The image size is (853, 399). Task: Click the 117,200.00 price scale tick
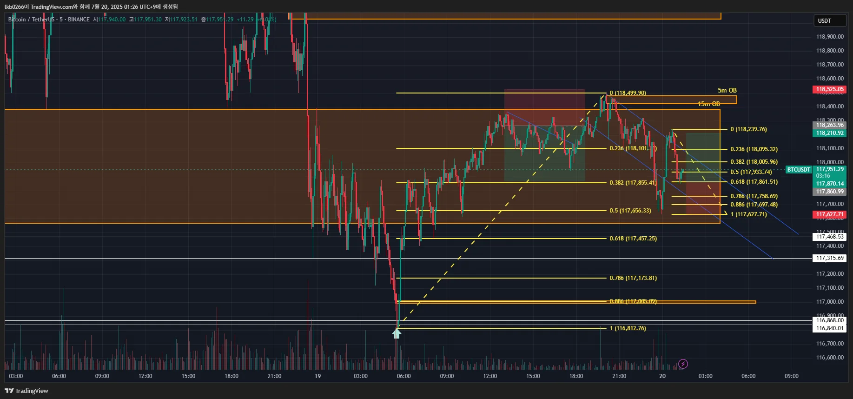click(x=830, y=274)
